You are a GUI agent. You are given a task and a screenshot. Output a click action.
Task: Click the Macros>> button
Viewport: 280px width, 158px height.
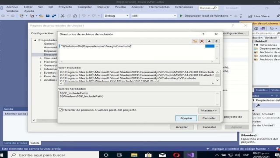pyautogui.click(x=209, y=110)
